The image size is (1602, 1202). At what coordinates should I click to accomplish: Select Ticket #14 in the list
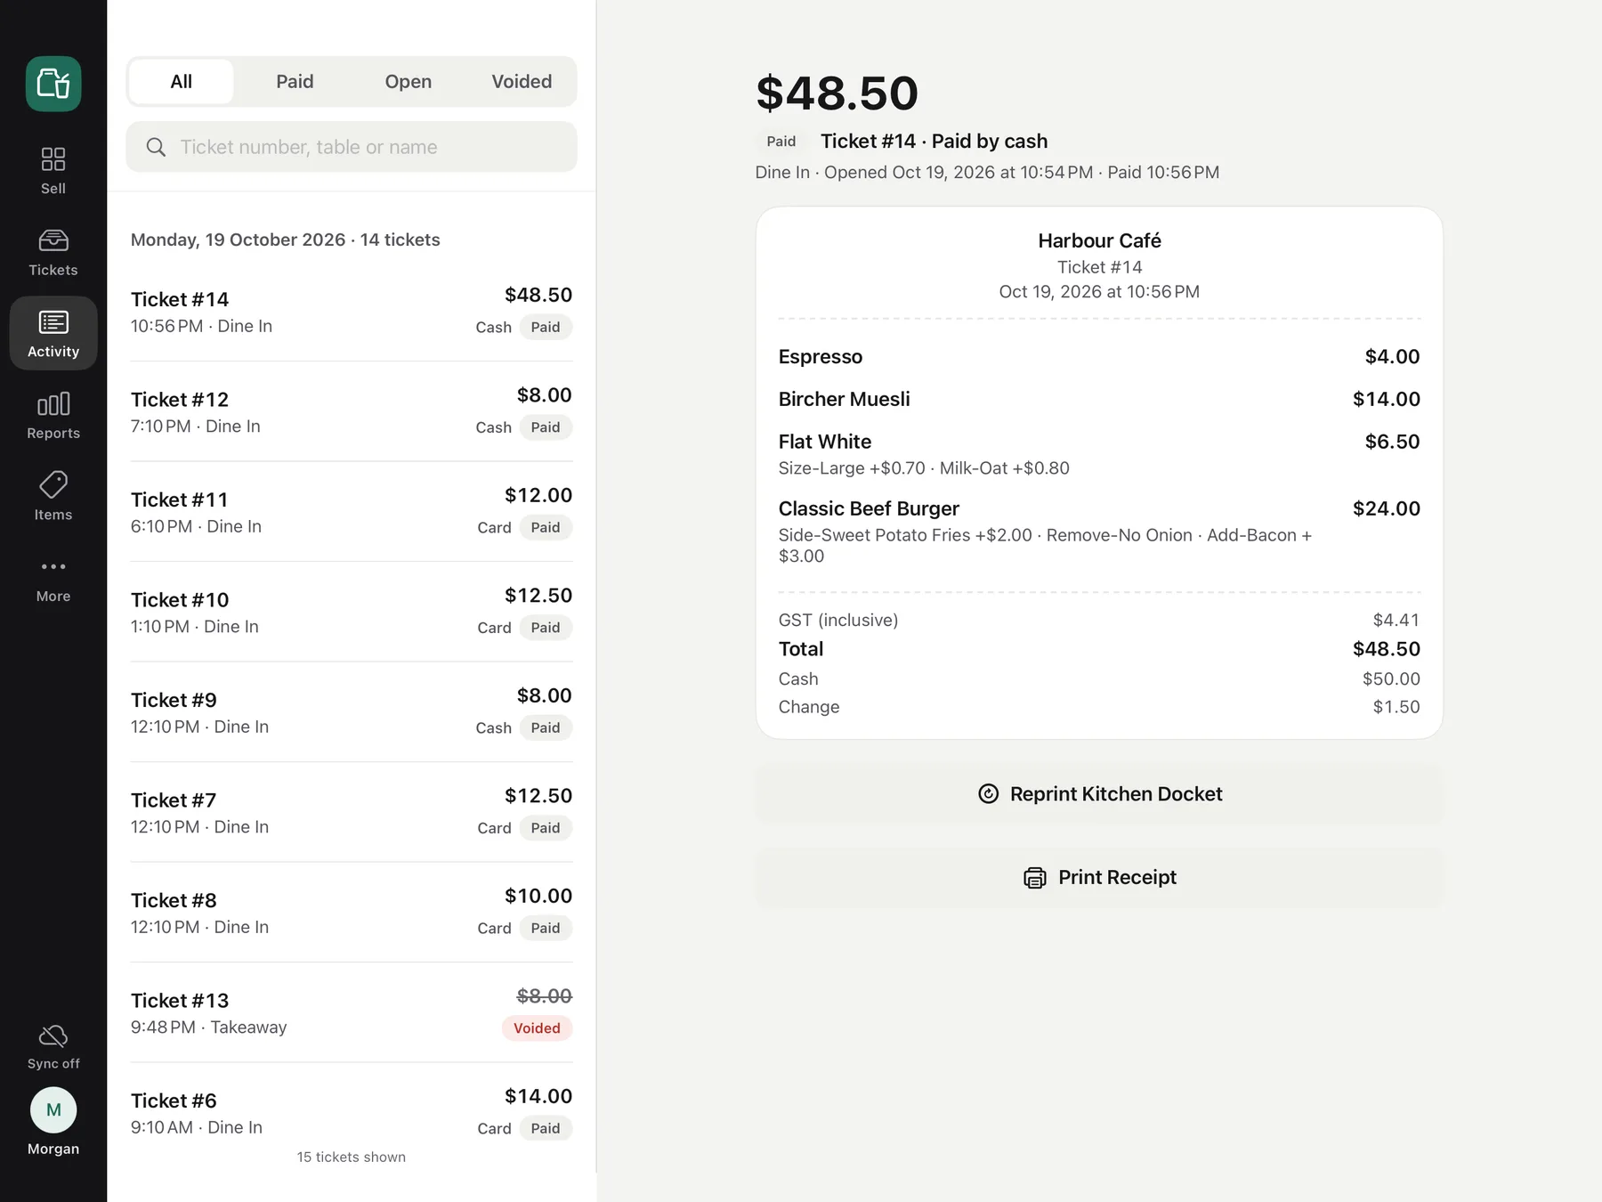[352, 312]
